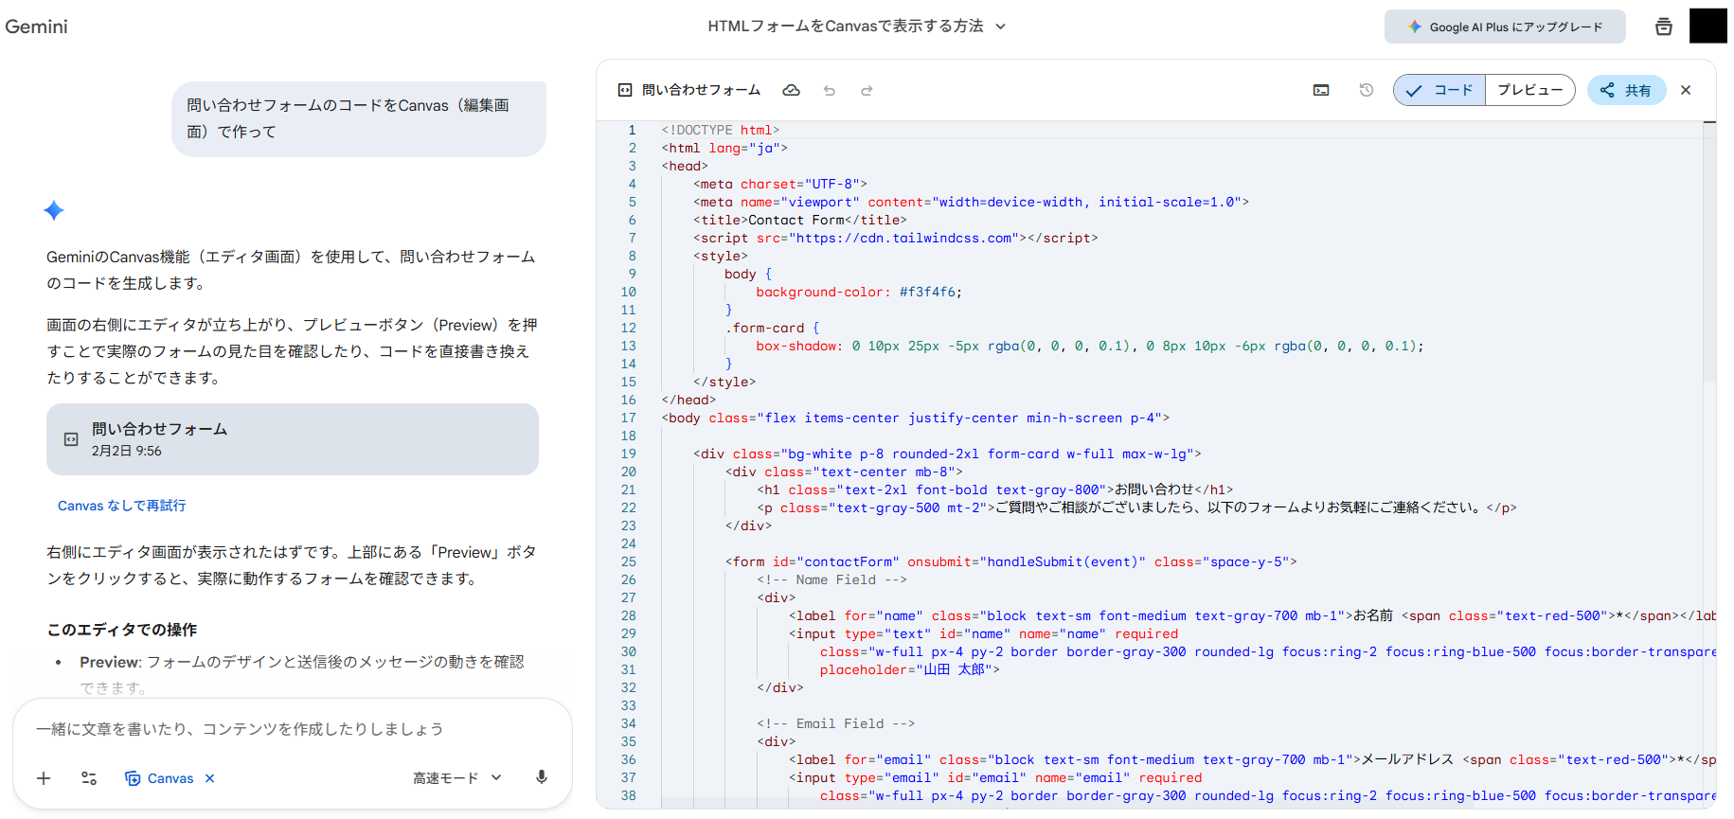Open the console panel icon

click(1321, 90)
